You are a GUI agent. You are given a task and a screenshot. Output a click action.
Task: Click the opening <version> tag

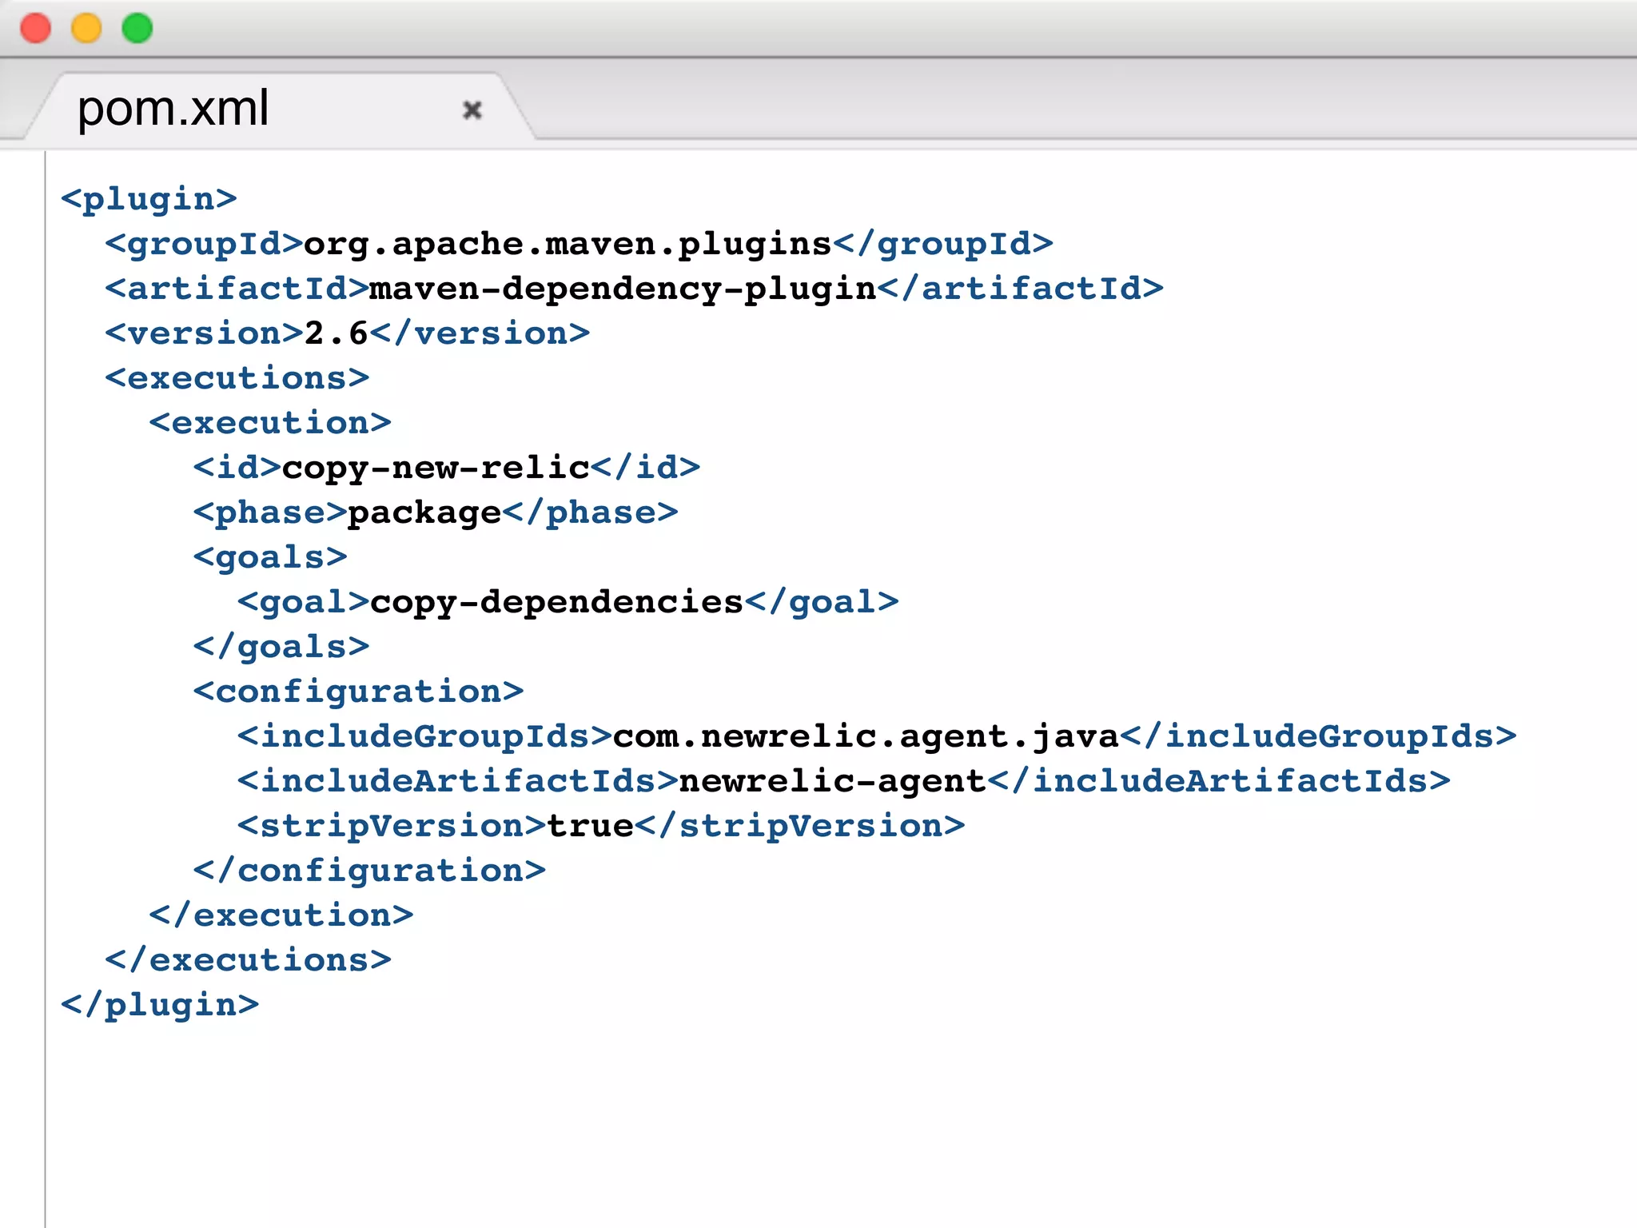[x=205, y=333]
